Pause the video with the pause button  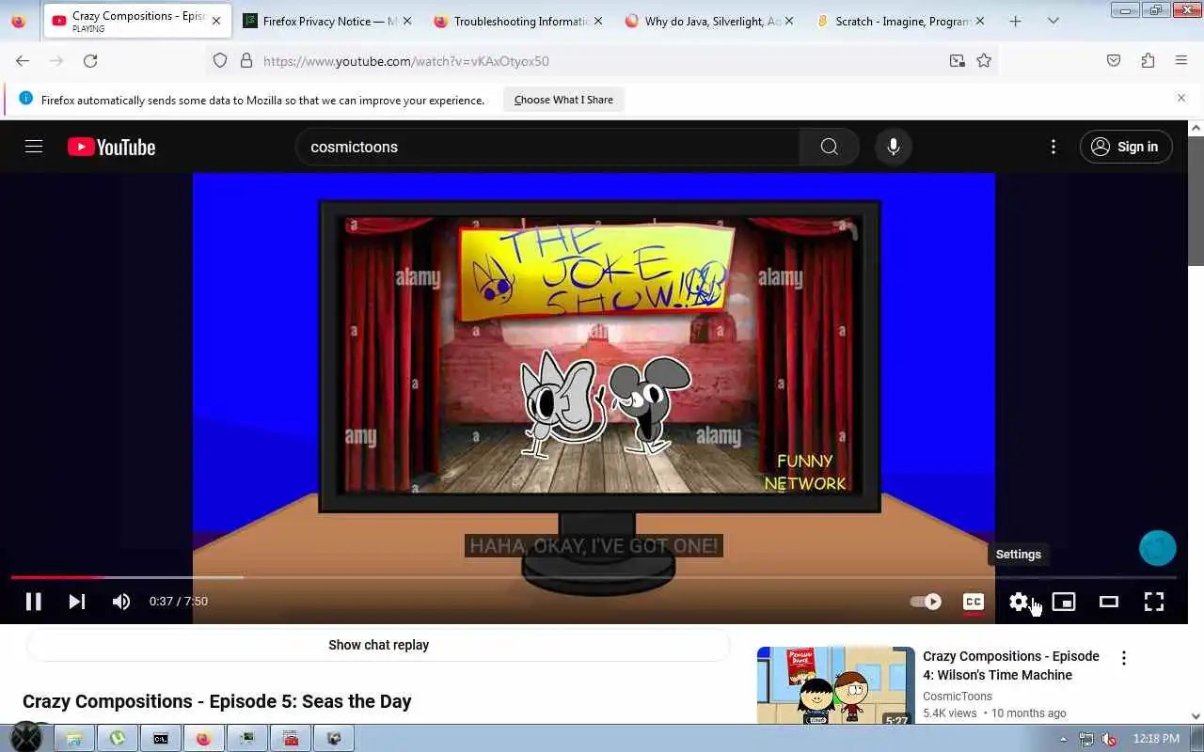[x=33, y=602]
